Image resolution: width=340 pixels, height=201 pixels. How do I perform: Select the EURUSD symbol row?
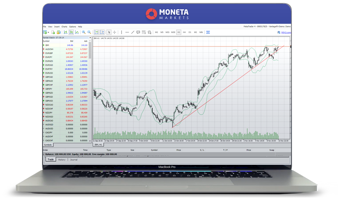[x=65, y=73]
